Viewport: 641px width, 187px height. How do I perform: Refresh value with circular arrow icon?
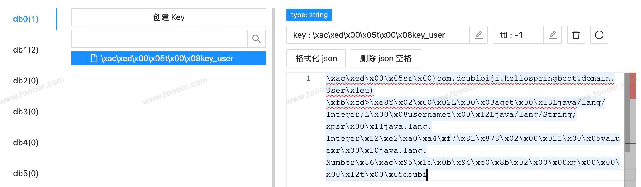point(599,35)
